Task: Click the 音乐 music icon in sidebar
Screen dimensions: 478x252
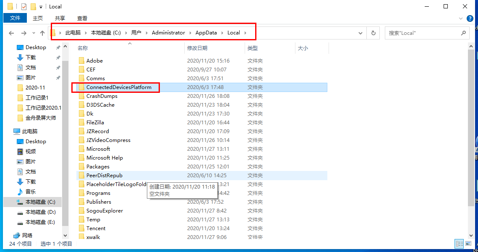Action: click(x=20, y=192)
